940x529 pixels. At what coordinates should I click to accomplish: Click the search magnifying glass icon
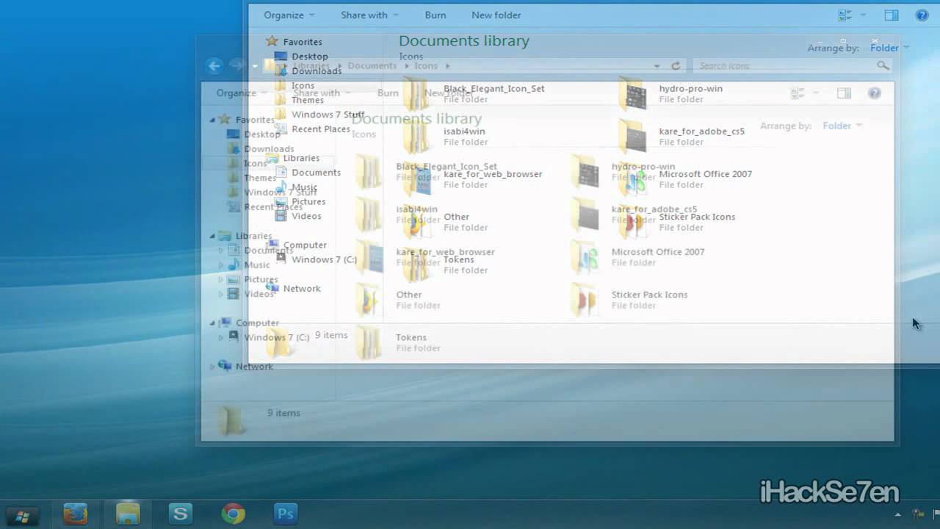pyautogui.click(x=883, y=65)
